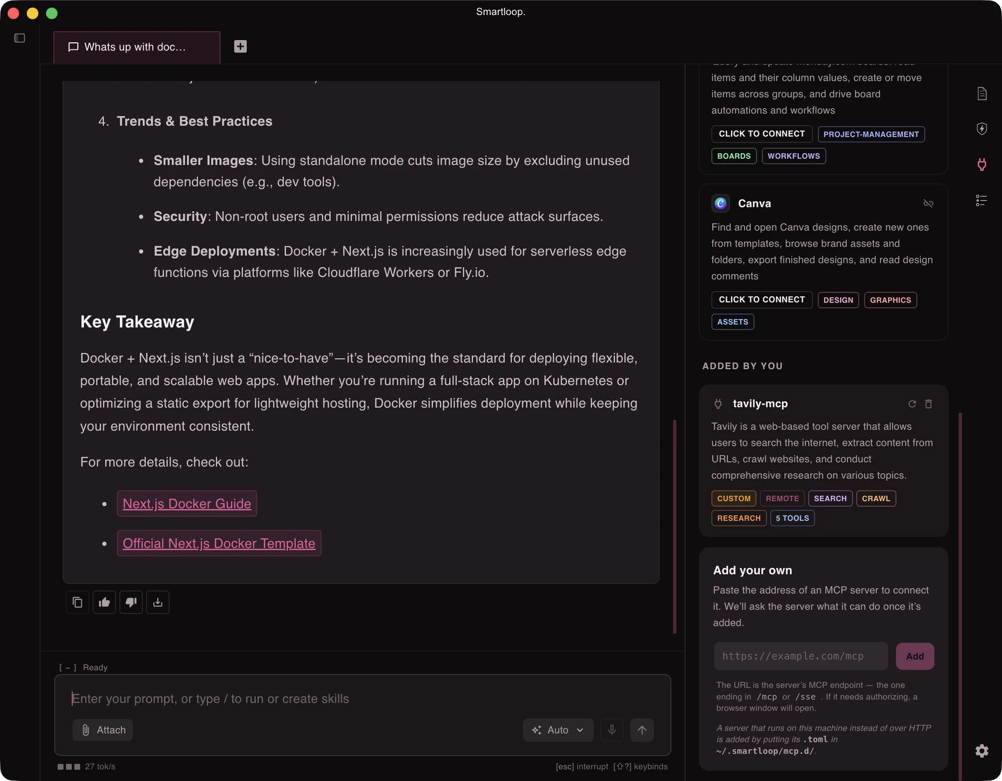Download the response with download icon
The image size is (1002, 781).
[158, 602]
